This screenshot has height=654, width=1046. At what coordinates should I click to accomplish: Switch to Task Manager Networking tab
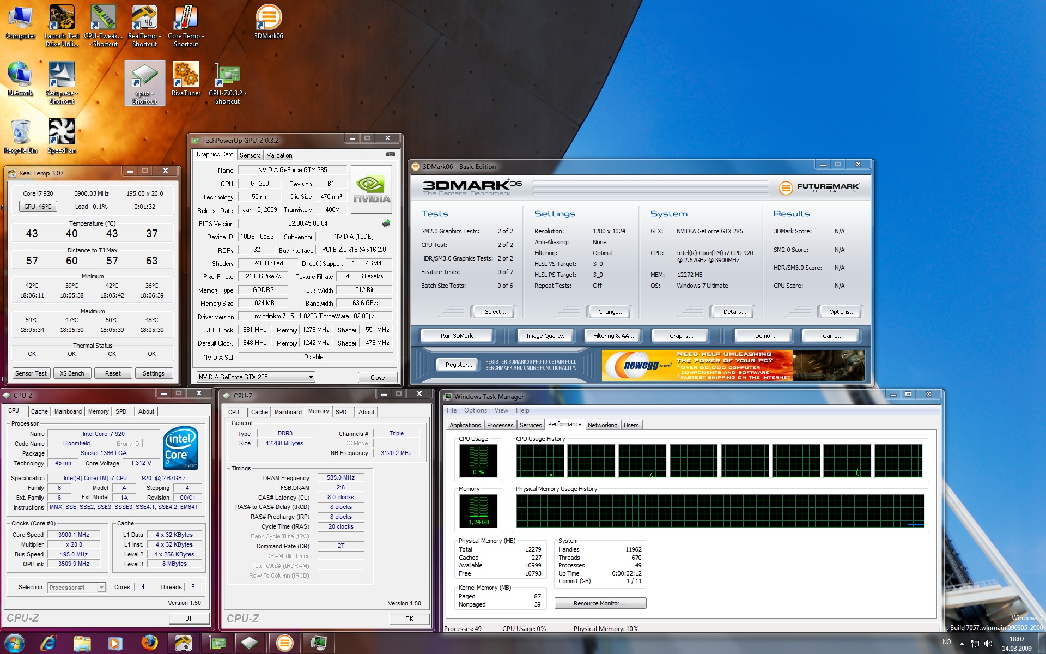(603, 425)
